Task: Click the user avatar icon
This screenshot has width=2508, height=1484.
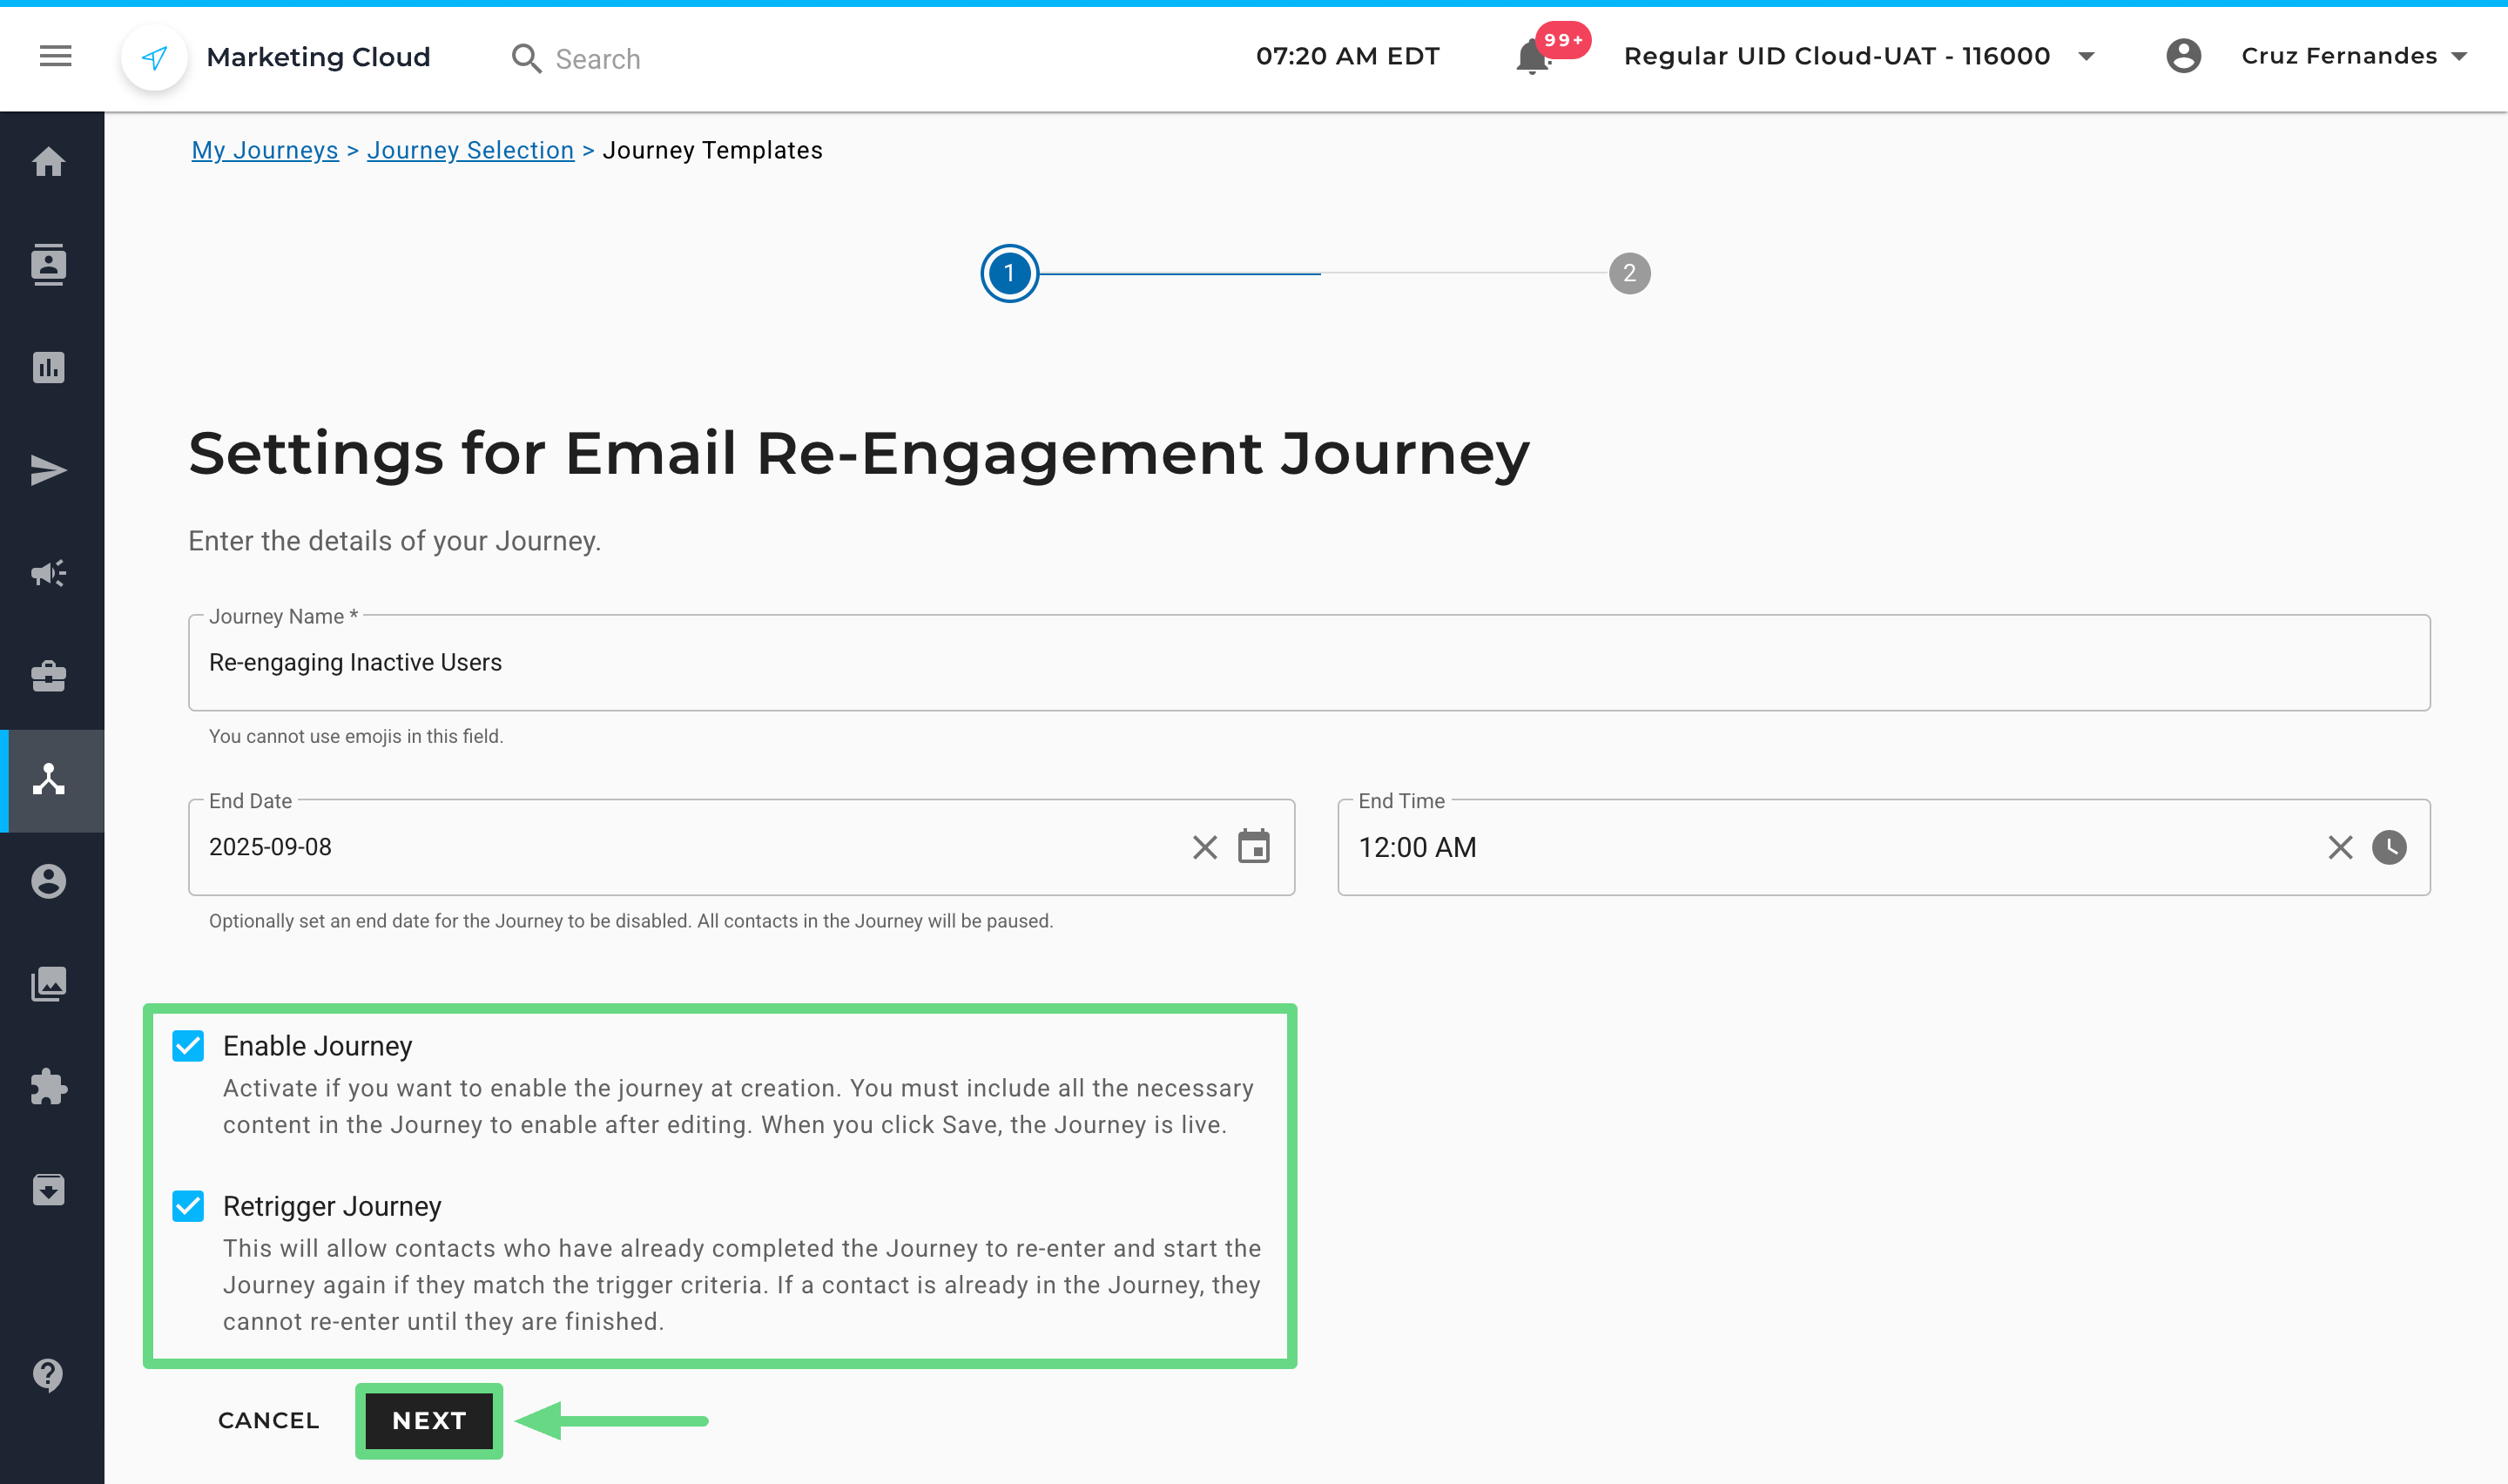Action: coord(2183,56)
